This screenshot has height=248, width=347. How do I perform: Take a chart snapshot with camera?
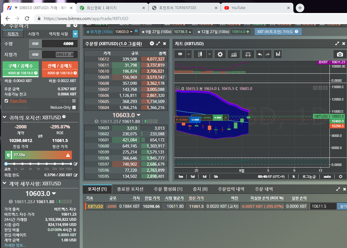pos(340,55)
